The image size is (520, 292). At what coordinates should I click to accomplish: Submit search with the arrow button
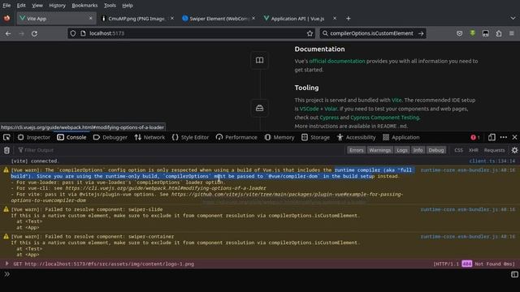pyautogui.click(x=421, y=33)
